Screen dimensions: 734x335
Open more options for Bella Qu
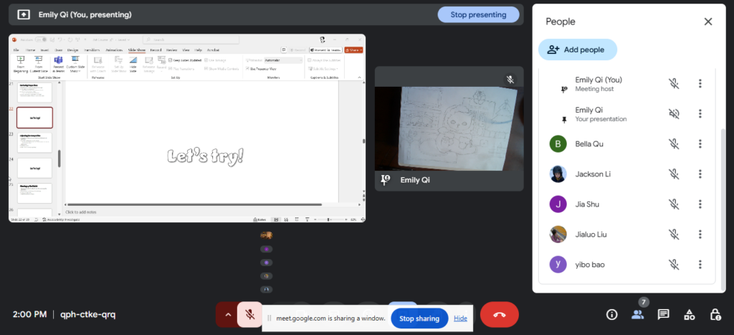point(700,144)
